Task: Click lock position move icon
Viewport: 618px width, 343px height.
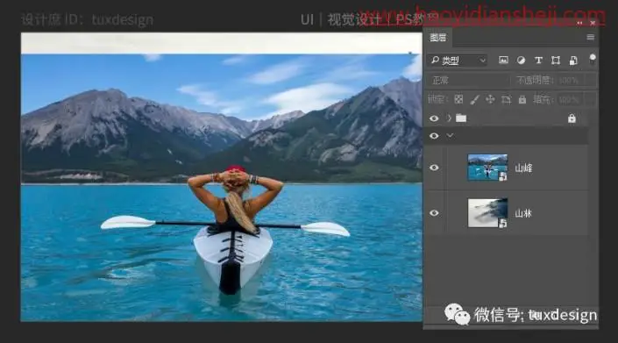Action: coord(490,99)
